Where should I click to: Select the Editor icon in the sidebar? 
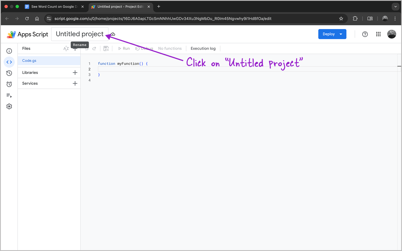[x=9, y=62]
